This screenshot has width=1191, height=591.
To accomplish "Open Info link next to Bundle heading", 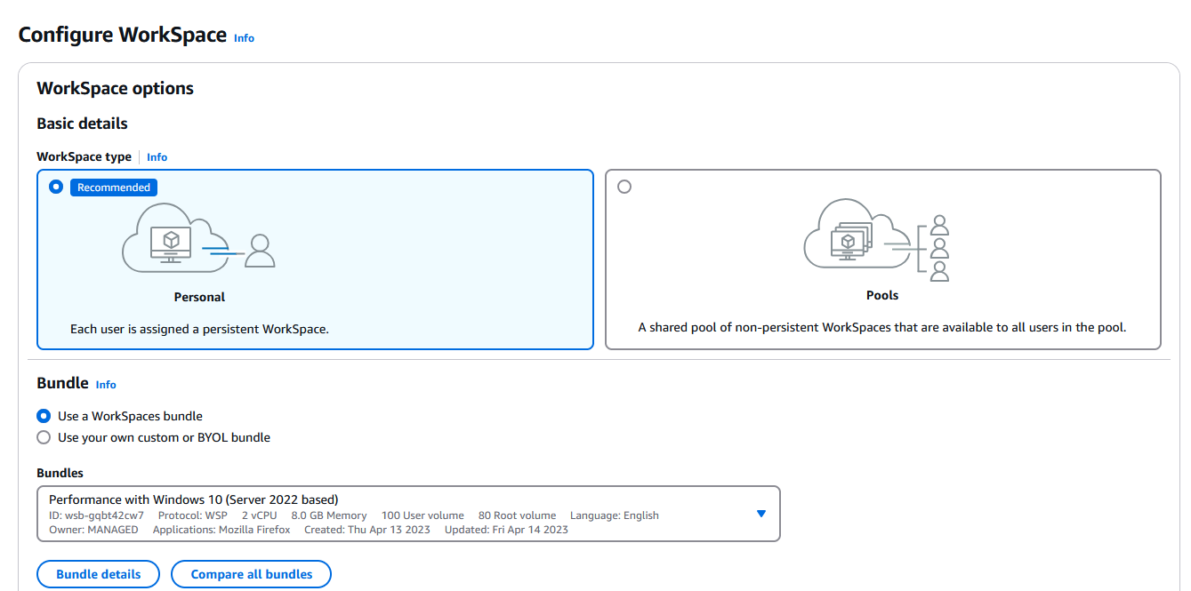I will pyautogui.click(x=106, y=385).
